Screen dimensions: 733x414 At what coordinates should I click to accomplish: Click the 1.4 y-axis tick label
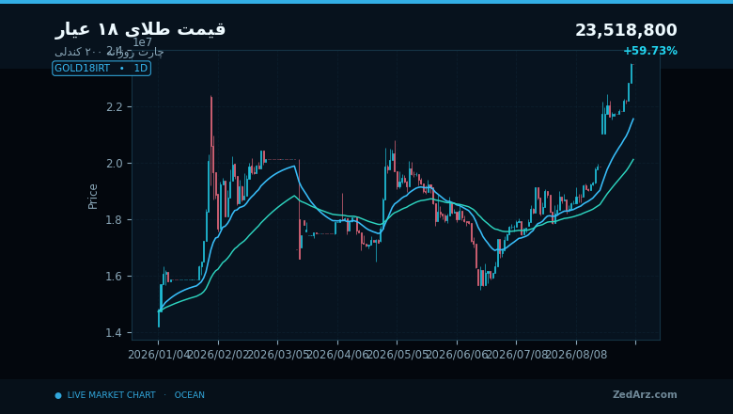pyautogui.click(x=114, y=333)
